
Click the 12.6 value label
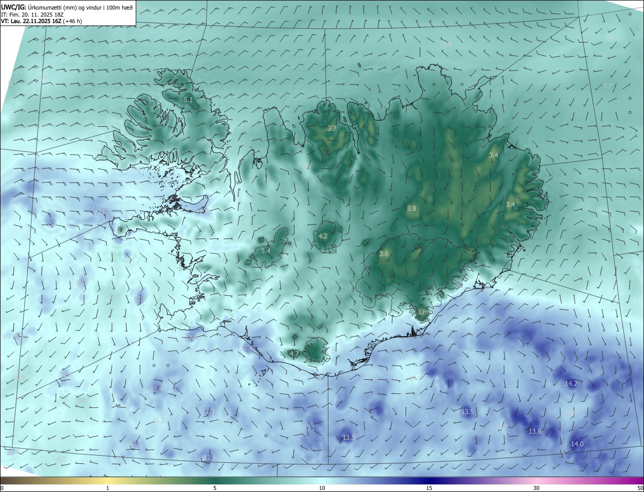(209, 457)
